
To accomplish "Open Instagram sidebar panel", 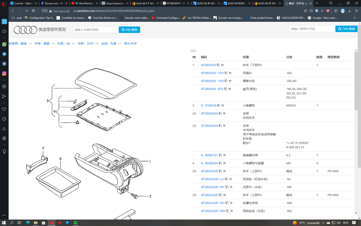I will 4,73.
